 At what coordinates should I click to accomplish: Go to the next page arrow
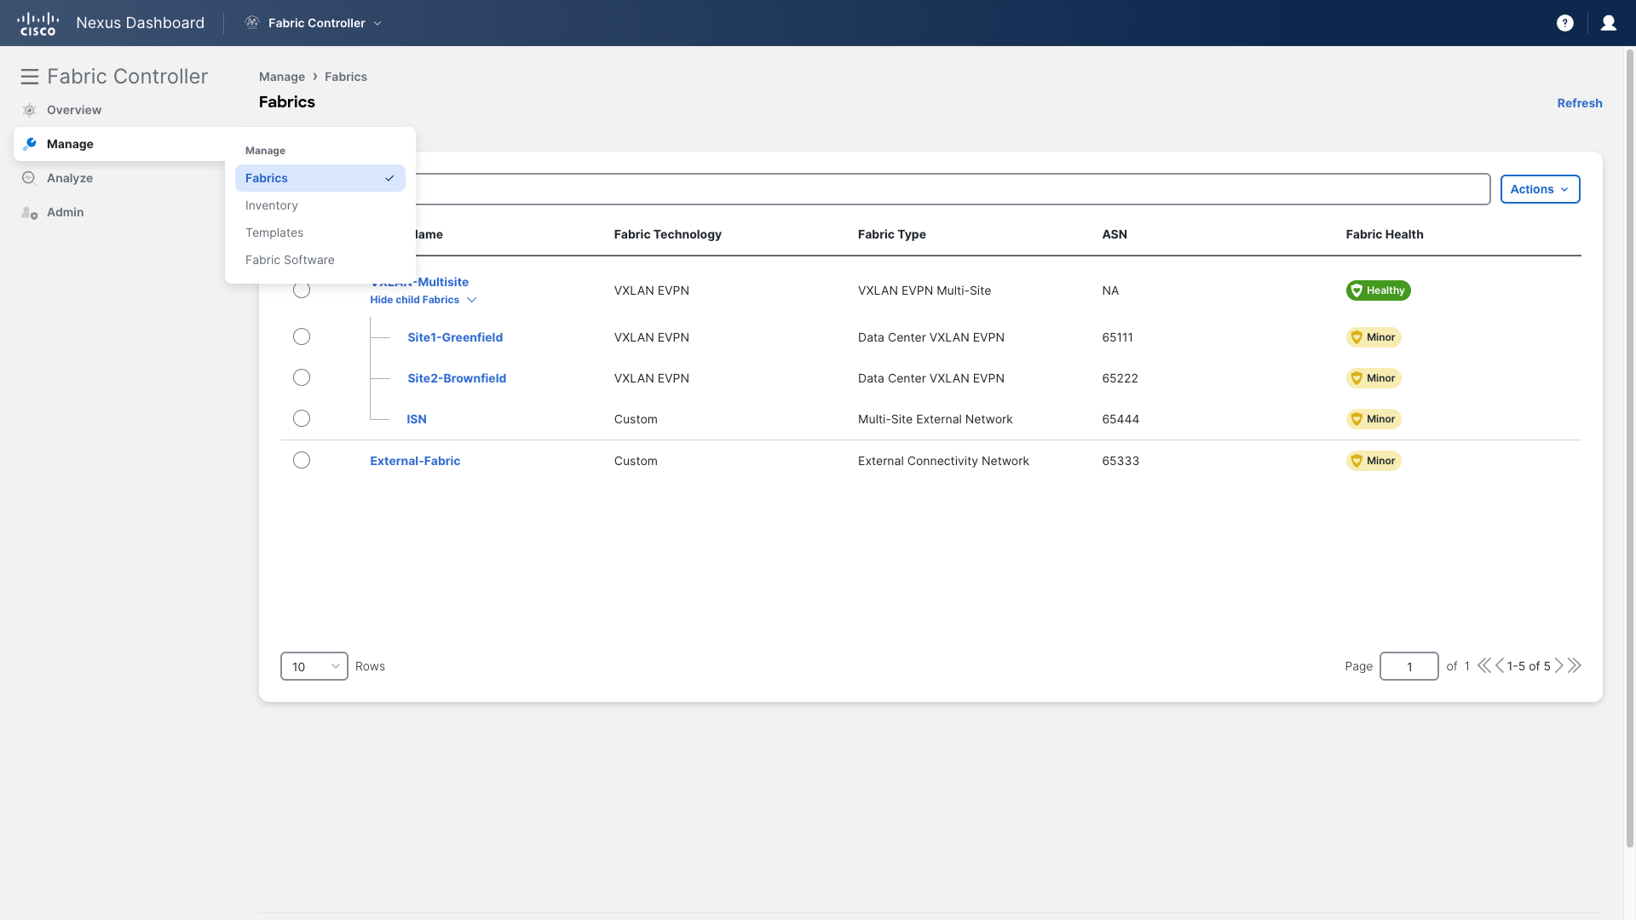click(1559, 666)
